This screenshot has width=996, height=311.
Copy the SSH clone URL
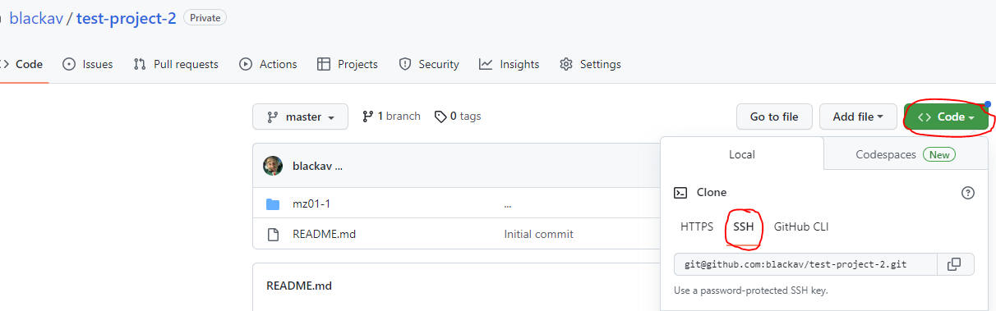pos(954,264)
